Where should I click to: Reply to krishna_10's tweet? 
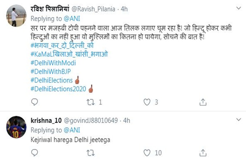pyautogui.click(x=34, y=152)
